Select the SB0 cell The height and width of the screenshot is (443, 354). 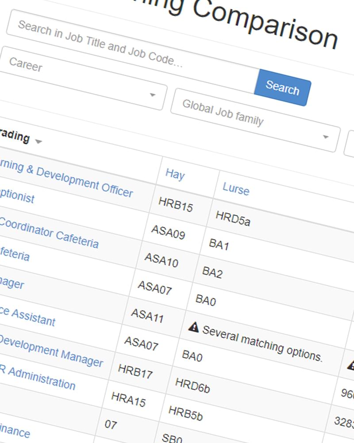[172, 439]
